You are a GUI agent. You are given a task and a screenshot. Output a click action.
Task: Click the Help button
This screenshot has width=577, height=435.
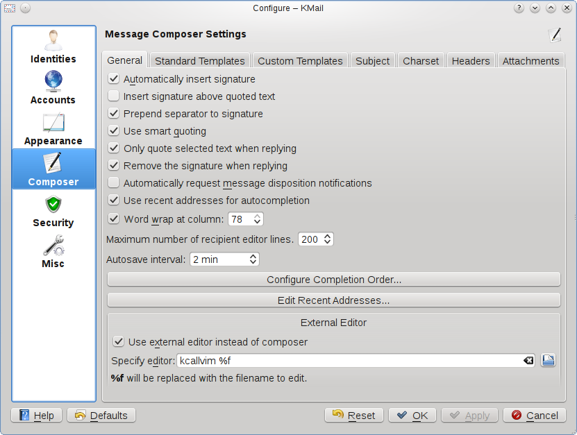pos(36,415)
